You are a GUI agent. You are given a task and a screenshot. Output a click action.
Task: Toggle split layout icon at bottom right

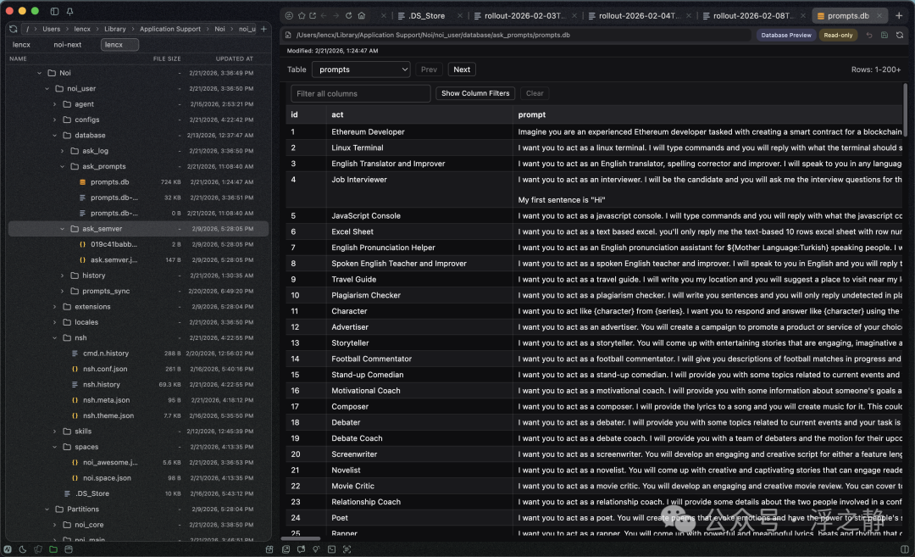(x=905, y=549)
